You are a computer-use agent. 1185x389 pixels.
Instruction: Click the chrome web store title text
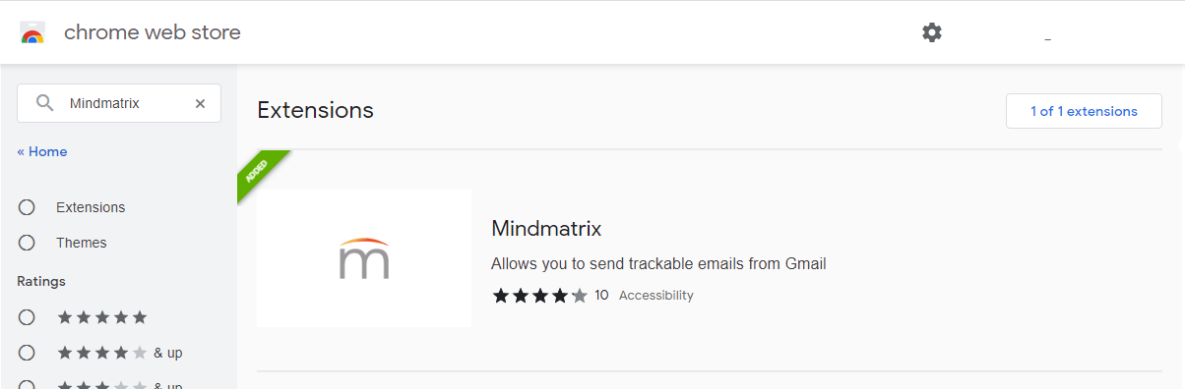(153, 32)
